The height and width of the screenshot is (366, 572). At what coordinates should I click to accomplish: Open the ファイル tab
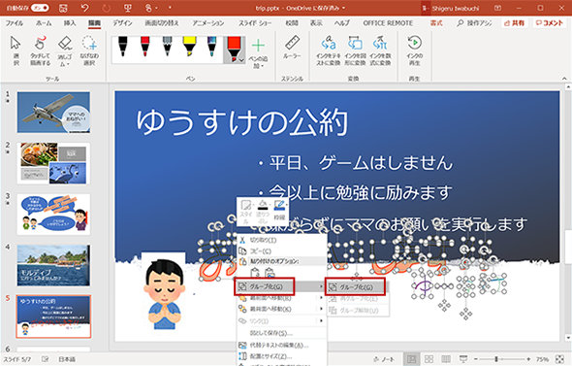(x=15, y=23)
